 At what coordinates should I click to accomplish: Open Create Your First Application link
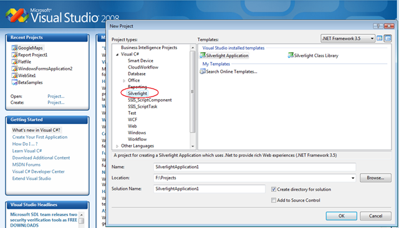(x=40, y=137)
